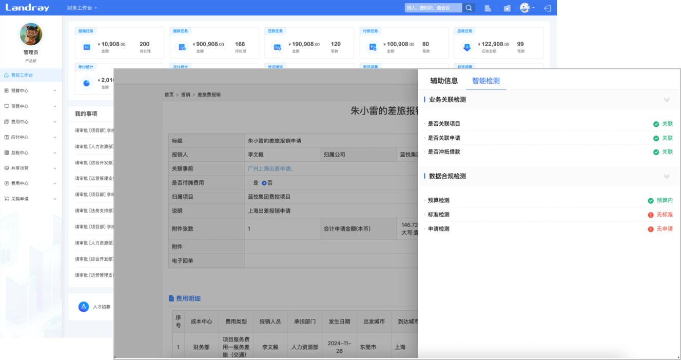Open the 财务工作台 dropdown in header

pyautogui.click(x=82, y=8)
